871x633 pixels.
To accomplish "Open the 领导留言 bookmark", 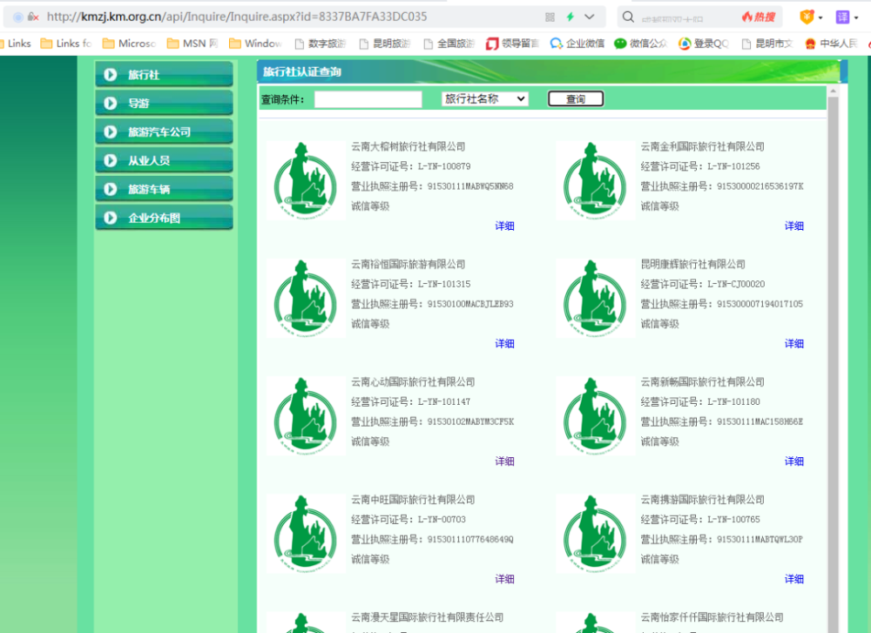I will (x=513, y=44).
